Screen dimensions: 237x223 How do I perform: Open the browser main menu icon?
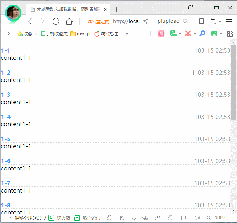tap(229, 21)
